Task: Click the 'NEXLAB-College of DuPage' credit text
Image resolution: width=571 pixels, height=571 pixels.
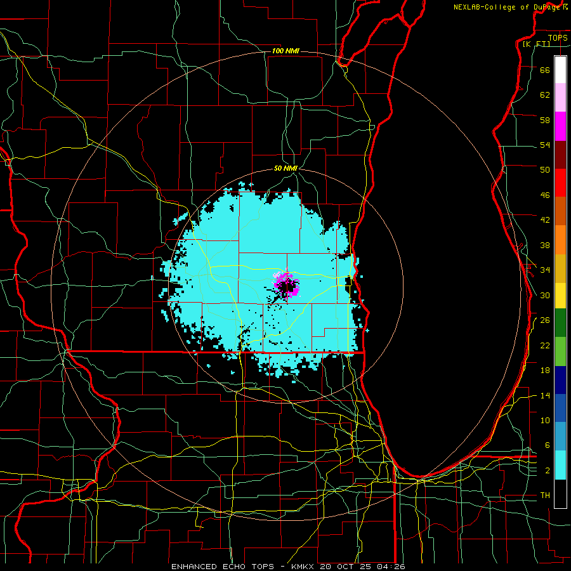Action: click(x=507, y=7)
